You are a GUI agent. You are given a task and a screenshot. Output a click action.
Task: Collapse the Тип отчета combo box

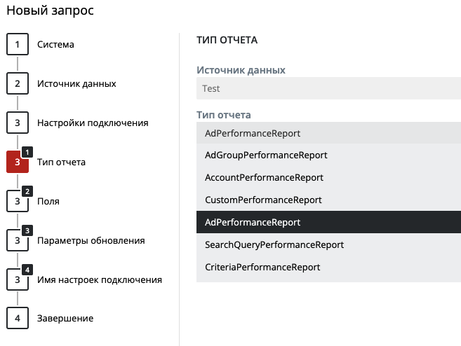328,133
